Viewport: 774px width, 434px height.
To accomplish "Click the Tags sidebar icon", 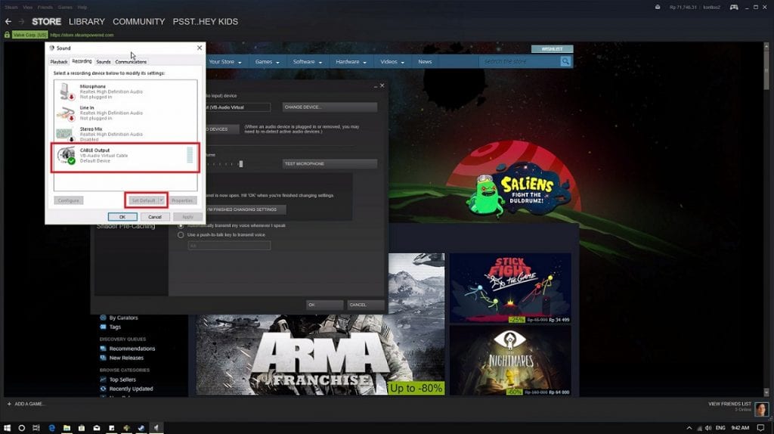I will 103,327.
